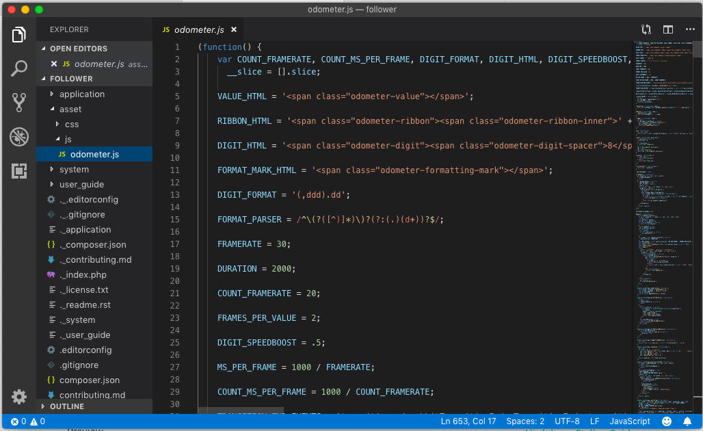The width and height of the screenshot is (703, 431).
Task: Select the odometer.js editor tab
Action: tap(199, 29)
